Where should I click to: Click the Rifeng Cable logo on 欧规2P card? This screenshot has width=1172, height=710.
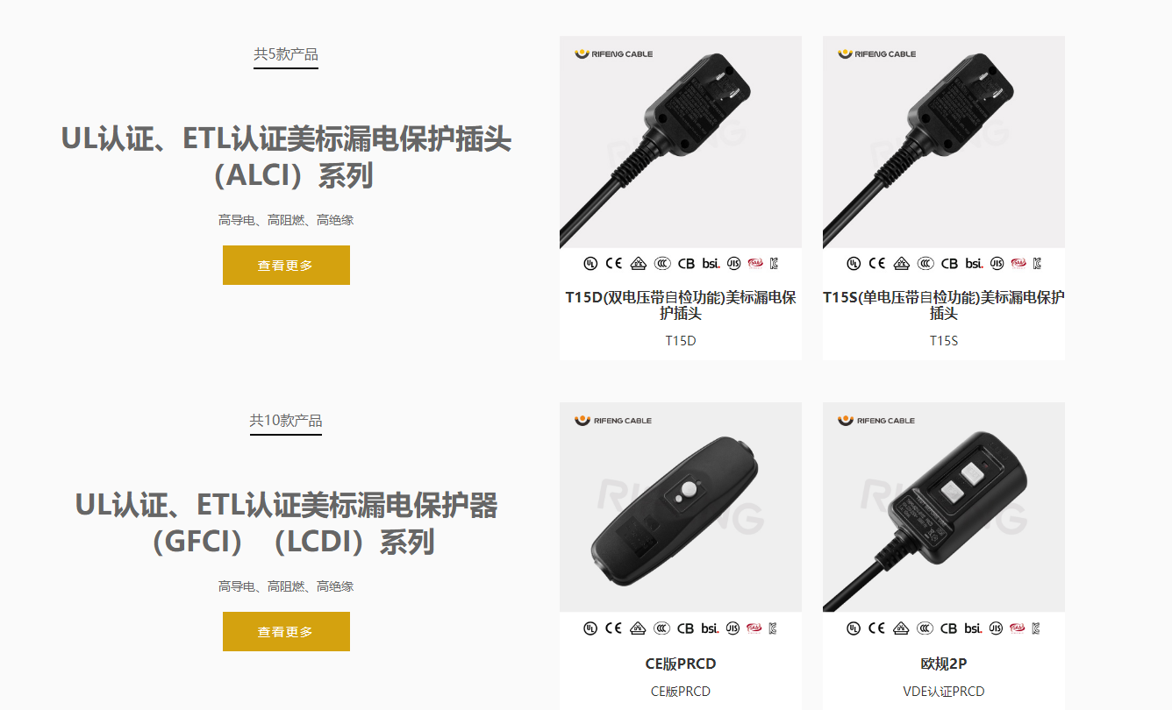pyautogui.click(x=877, y=421)
